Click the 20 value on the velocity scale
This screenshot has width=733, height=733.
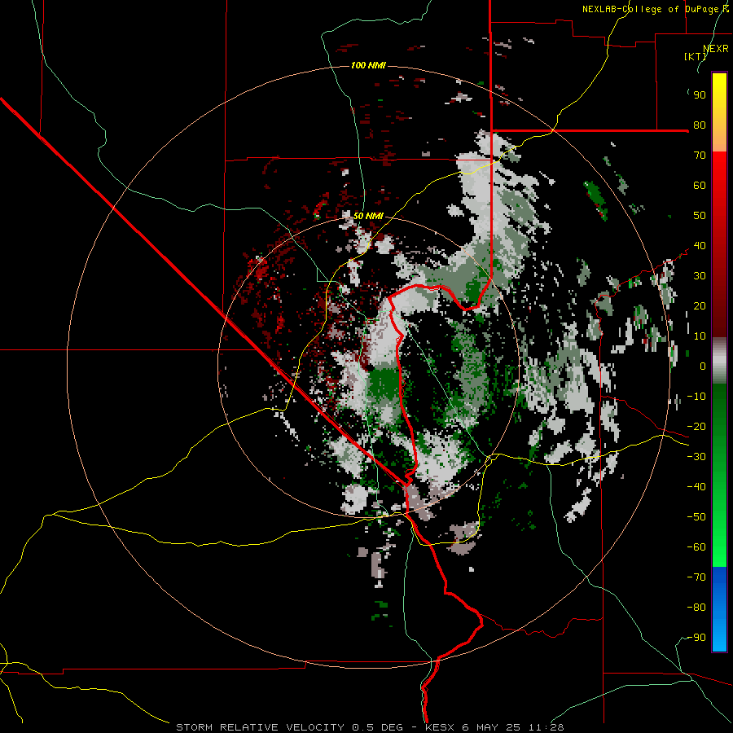[700, 305]
